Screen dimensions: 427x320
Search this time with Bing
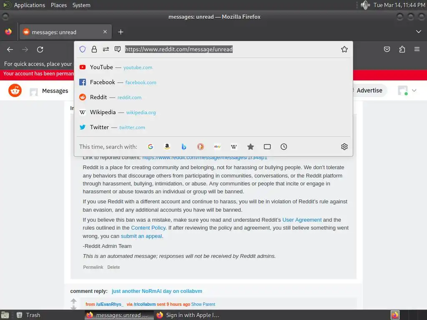click(184, 147)
